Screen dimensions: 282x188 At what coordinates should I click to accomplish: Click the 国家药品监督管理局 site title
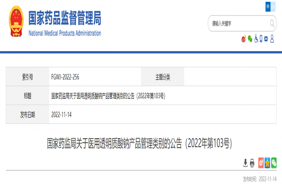[x=65, y=18]
